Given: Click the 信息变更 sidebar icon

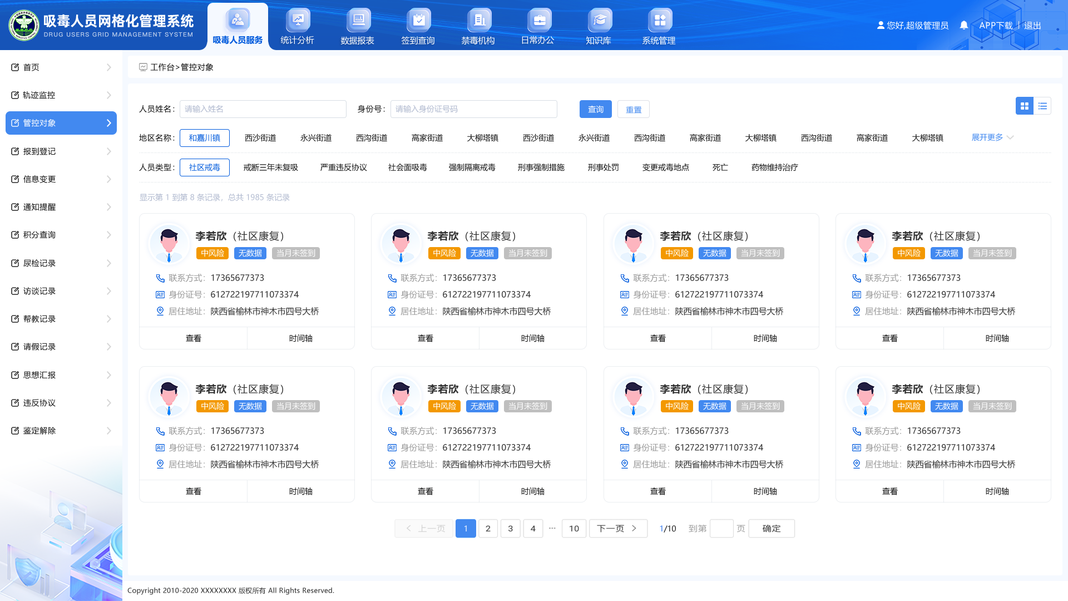Looking at the screenshot, I should [15, 179].
